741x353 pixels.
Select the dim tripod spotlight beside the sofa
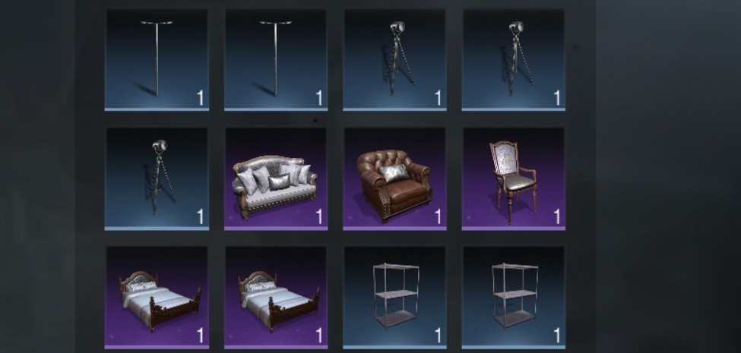pyautogui.click(x=157, y=179)
